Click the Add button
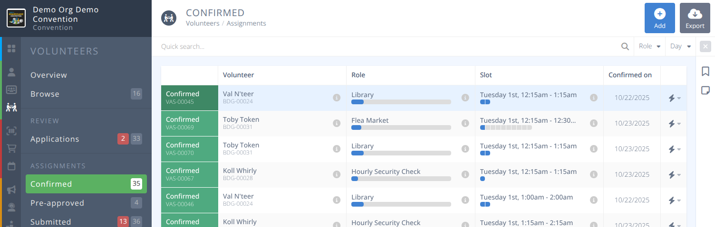The width and height of the screenshot is (715, 227). [659, 18]
